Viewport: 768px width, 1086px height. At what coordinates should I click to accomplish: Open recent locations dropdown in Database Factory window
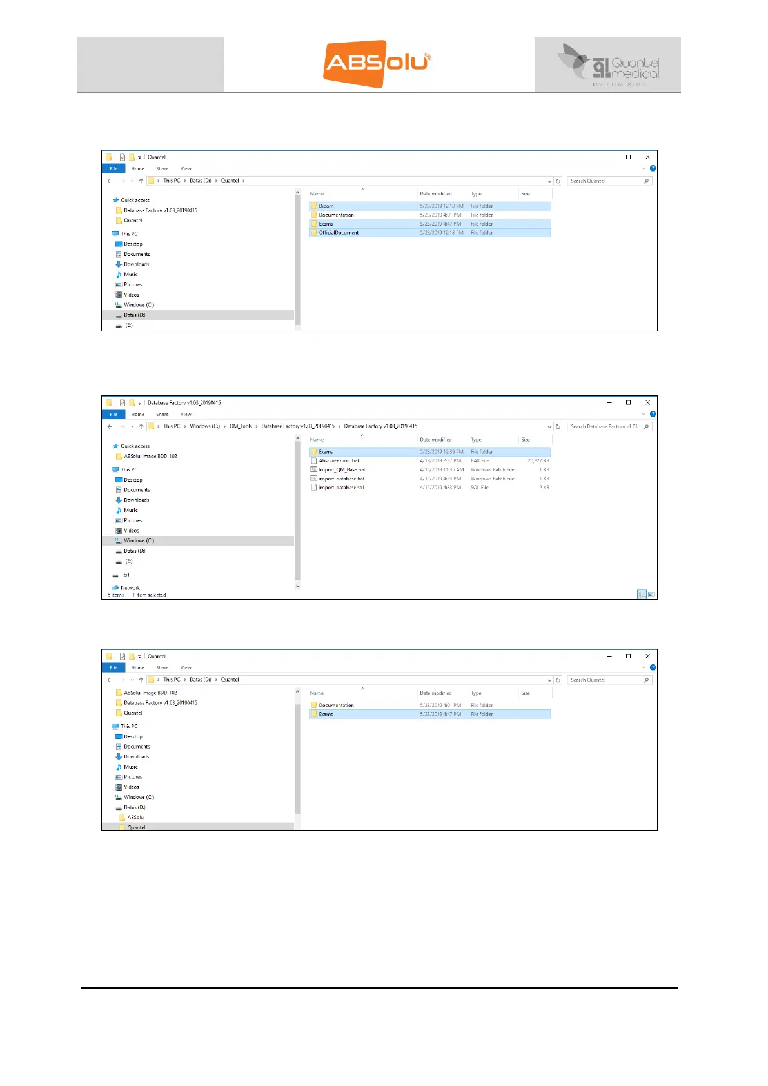pyautogui.click(x=132, y=426)
